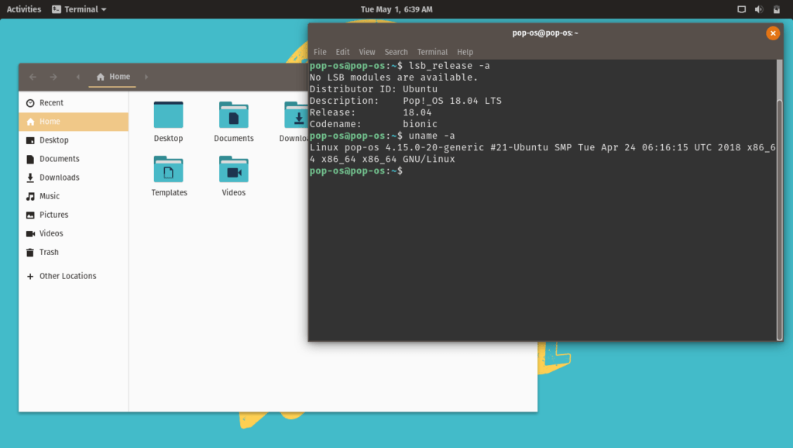Expand the chevron right of the Home breadcrumb
The height and width of the screenshot is (448, 793).
[x=146, y=77]
